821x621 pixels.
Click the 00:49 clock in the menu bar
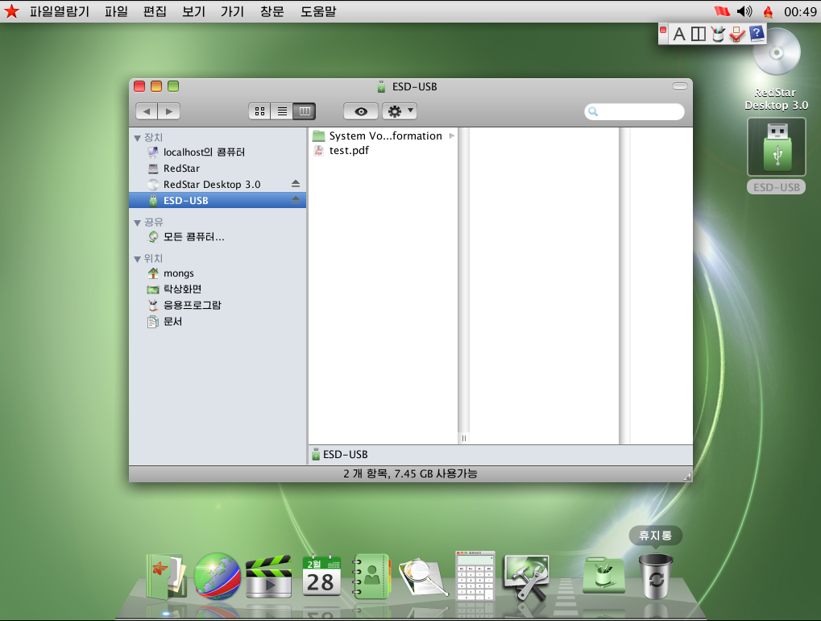(x=799, y=11)
